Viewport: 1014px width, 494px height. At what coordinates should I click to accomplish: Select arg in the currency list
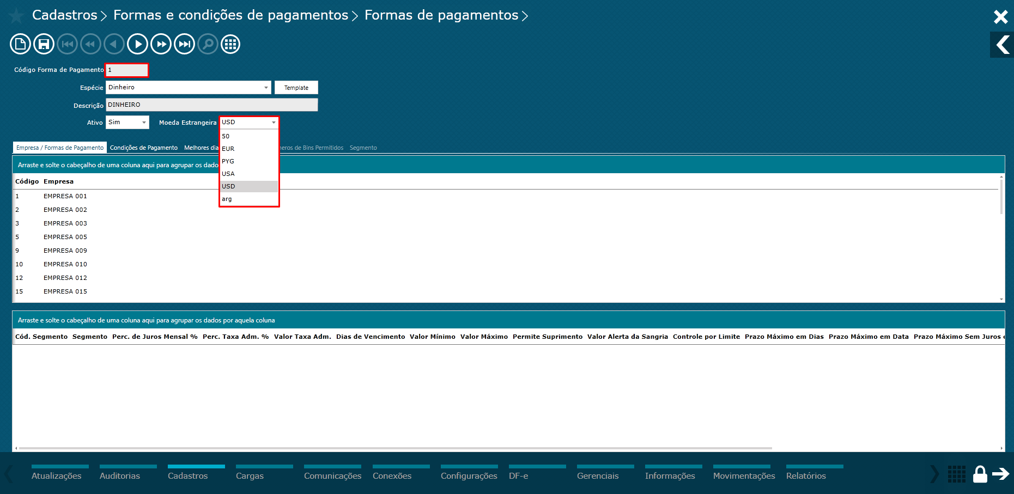(249, 199)
